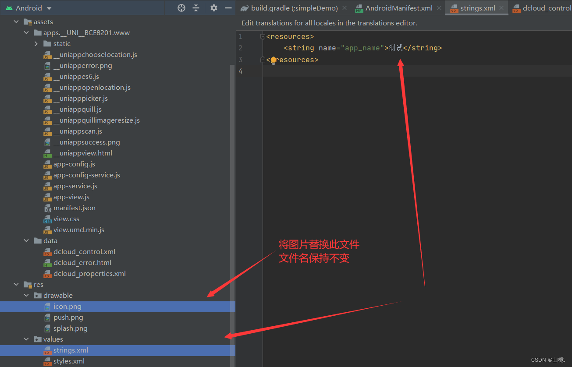
Task: Select view.css file
Action: pyautogui.click(x=66, y=219)
